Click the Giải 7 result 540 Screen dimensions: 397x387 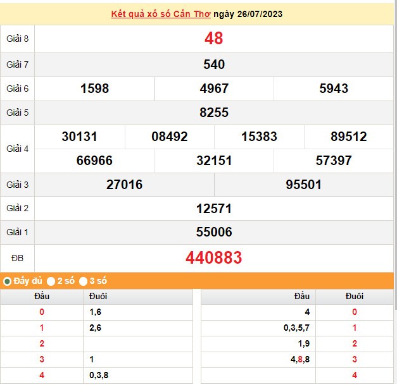click(x=213, y=64)
